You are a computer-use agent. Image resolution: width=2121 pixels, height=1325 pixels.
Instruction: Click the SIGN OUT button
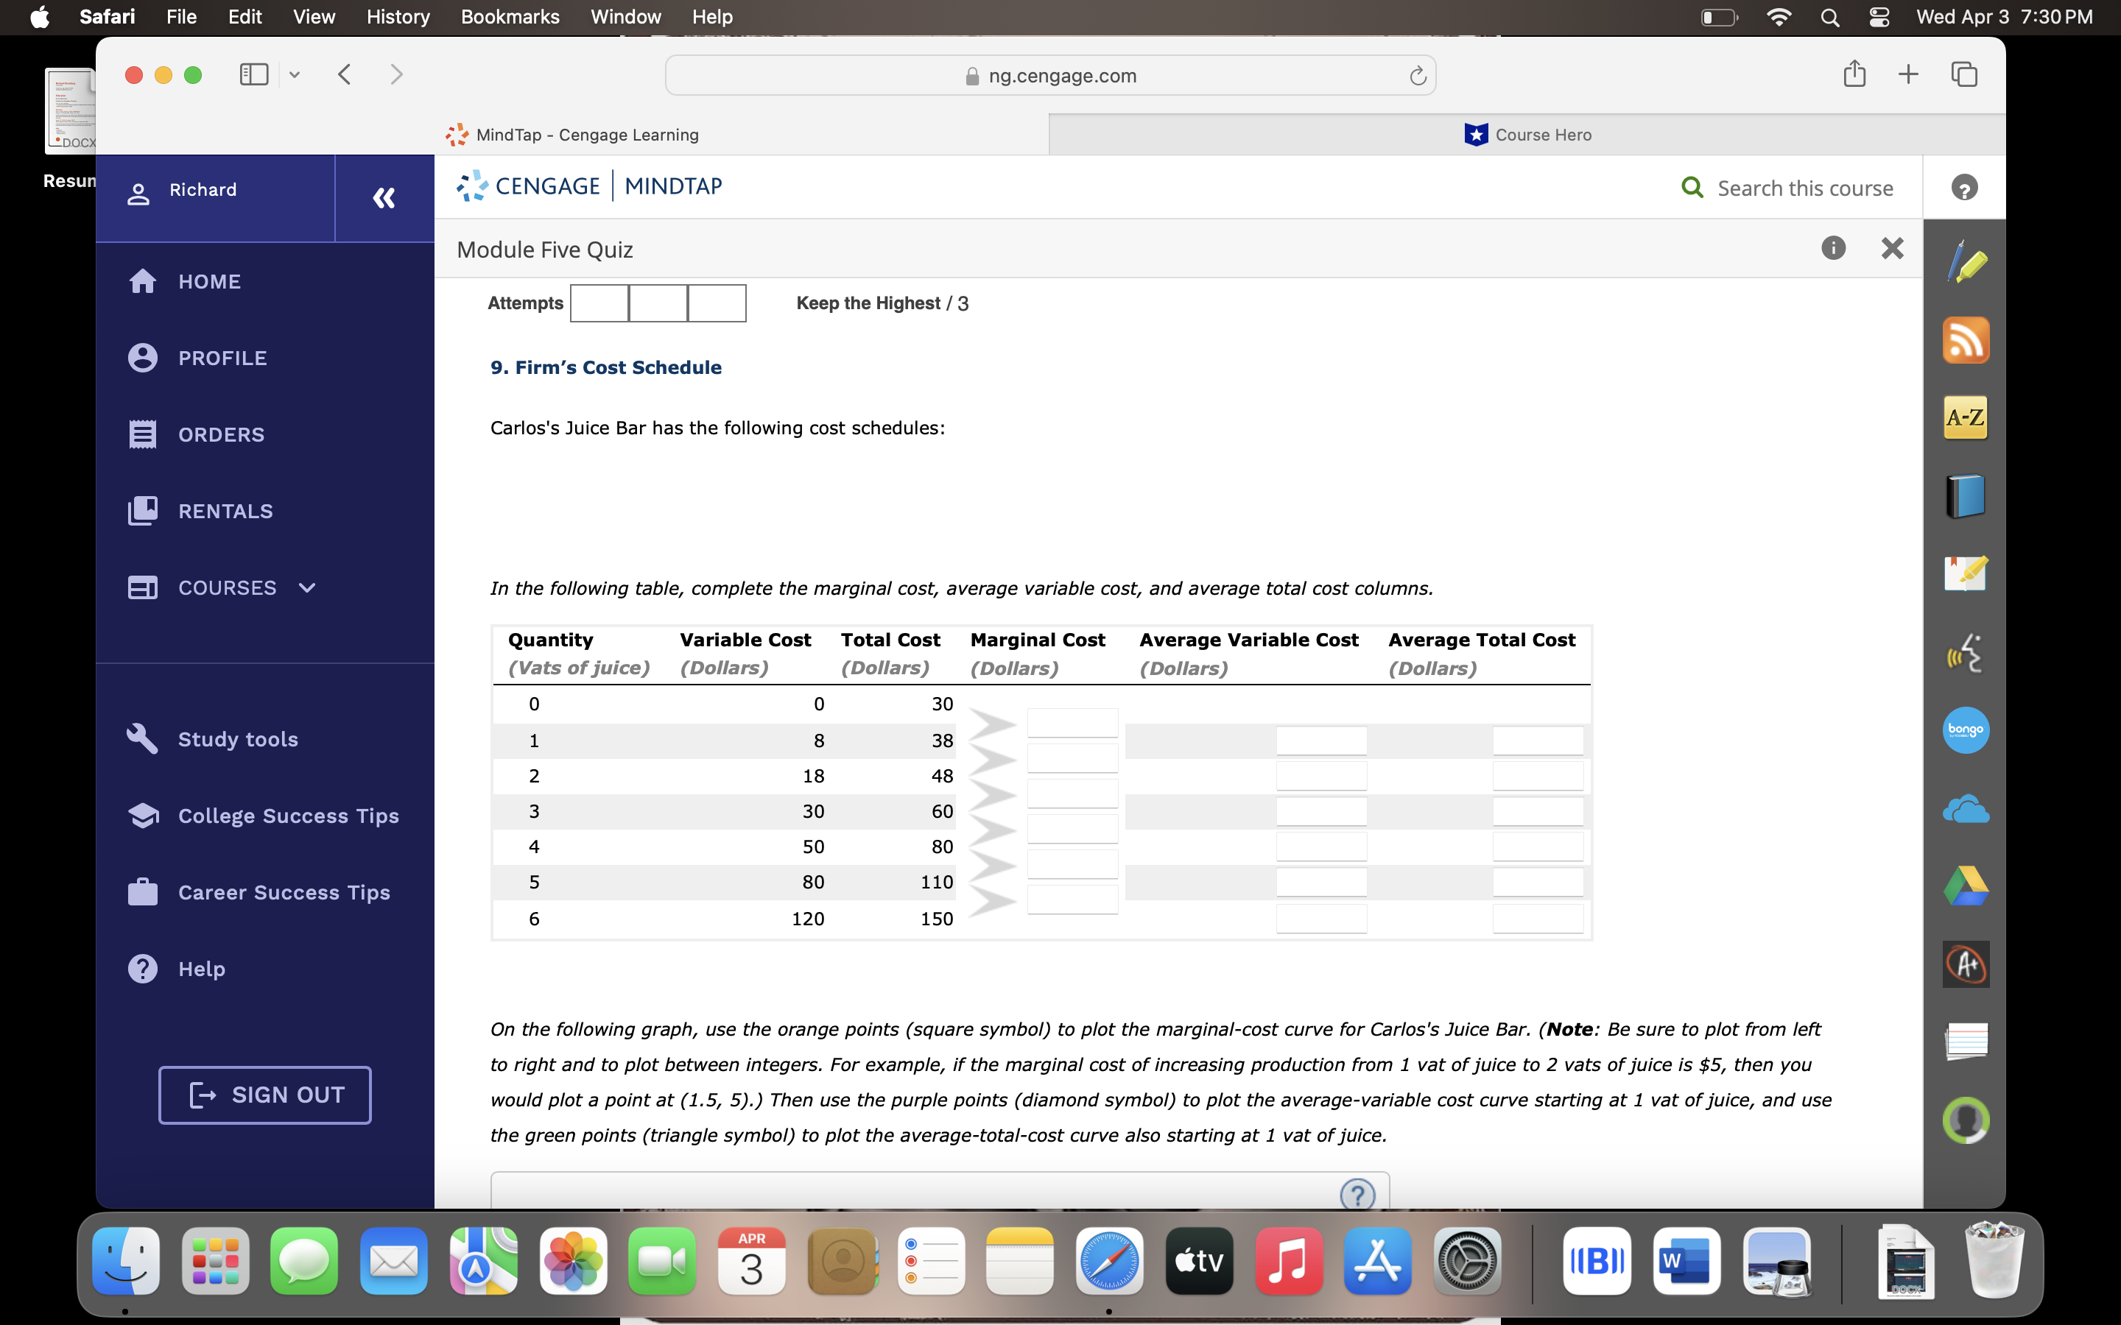[264, 1095]
